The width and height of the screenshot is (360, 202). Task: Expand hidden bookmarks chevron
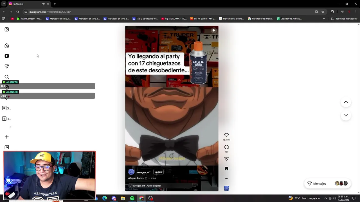(x=324, y=19)
